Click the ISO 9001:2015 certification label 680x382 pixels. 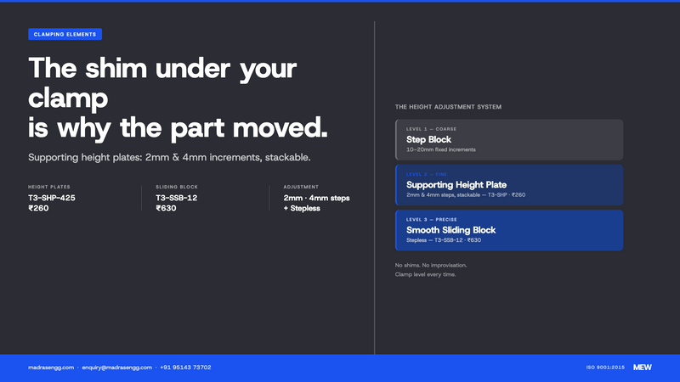click(x=605, y=368)
